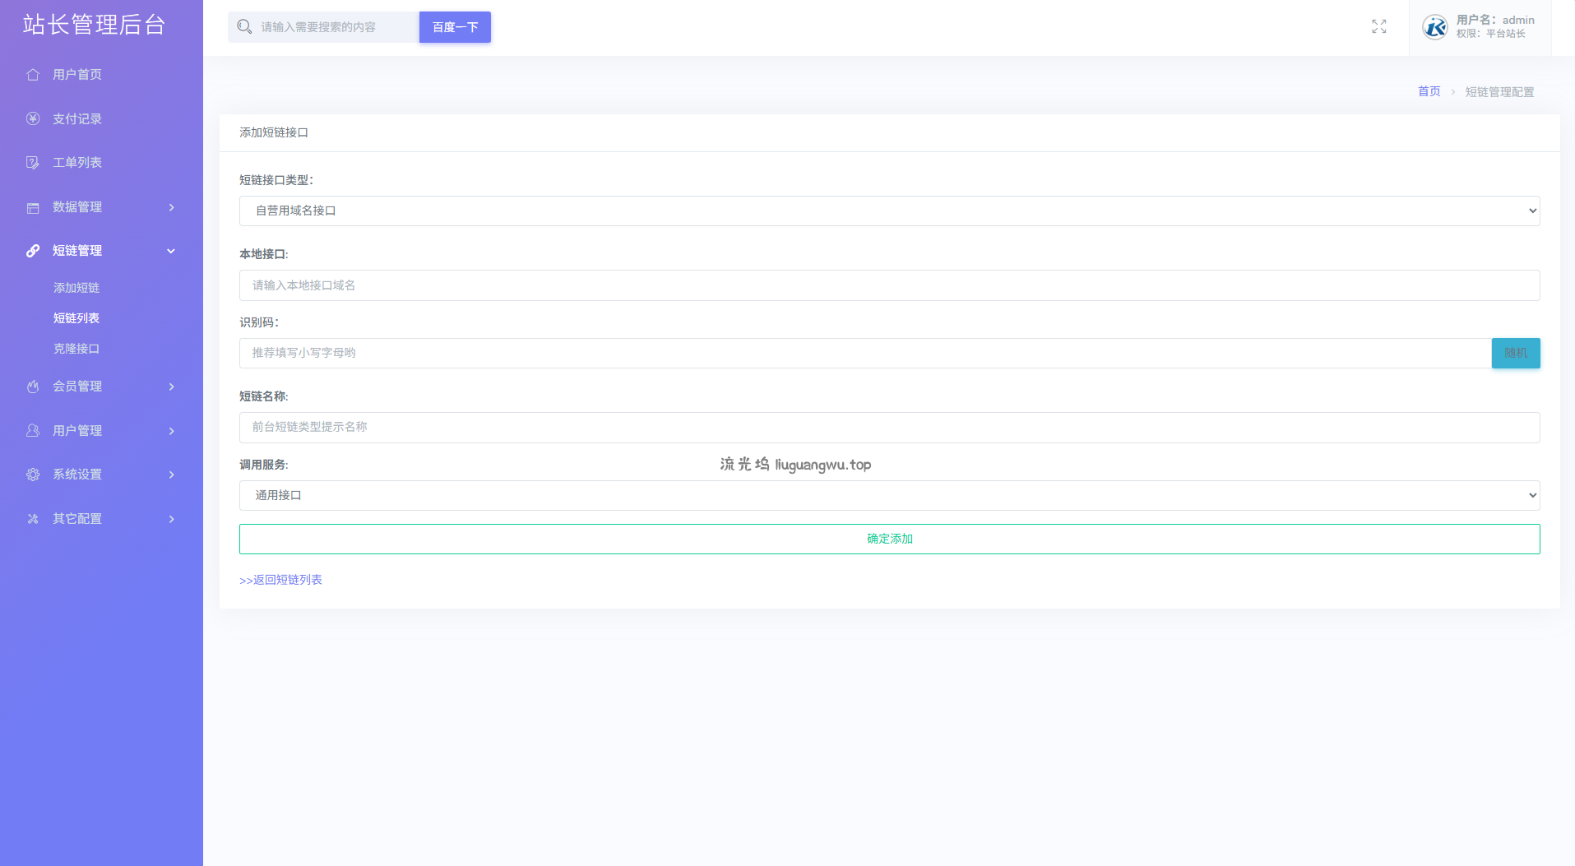Open the 短链接口类型 dropdown

click(x=889, y=211)
